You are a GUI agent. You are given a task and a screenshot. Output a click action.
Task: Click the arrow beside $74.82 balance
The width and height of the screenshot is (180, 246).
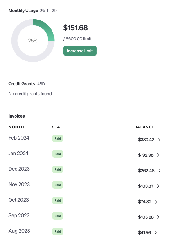156,202
